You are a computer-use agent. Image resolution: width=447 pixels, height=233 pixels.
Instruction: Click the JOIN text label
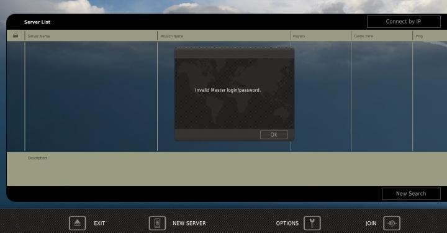[x=371, y=223]
